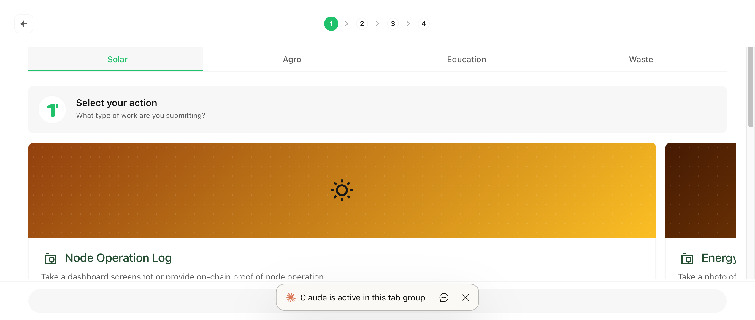The image size is (755, 320).
Task: Jump to step 3 in stepper
Action: 393,24
